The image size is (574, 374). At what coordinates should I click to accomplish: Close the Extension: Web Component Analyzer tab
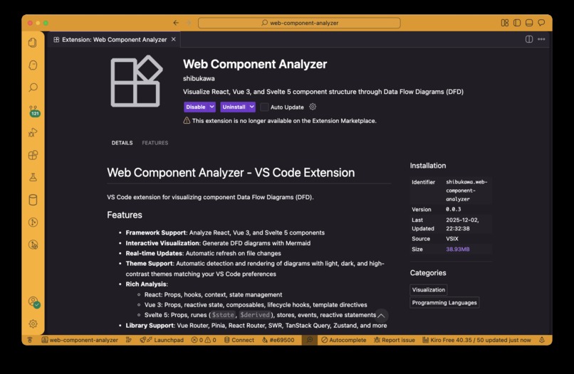[174, 39]
